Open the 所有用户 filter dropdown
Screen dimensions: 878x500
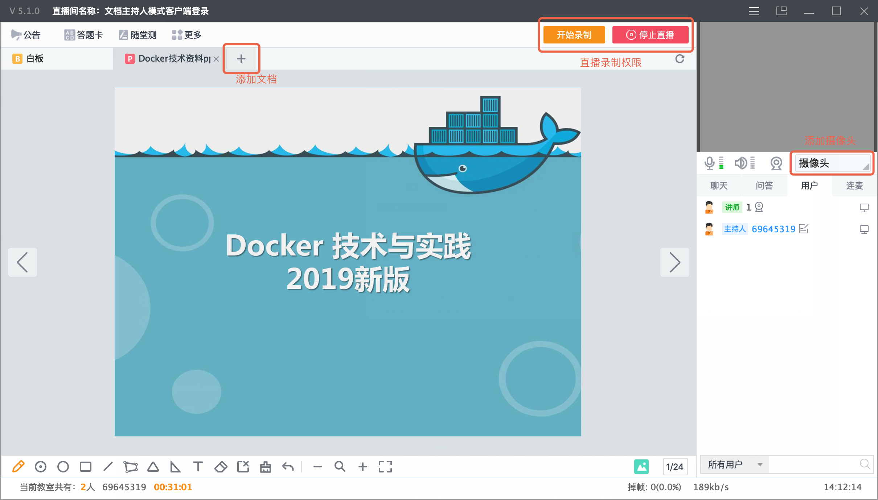click(735, 464)
